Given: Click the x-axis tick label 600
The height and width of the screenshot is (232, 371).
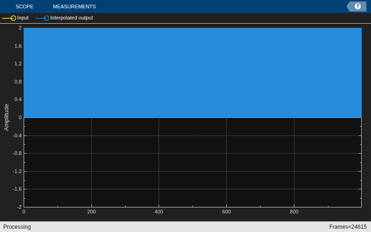Looking at the screenshot, I should pyautogui.click(x=226, y=212).
